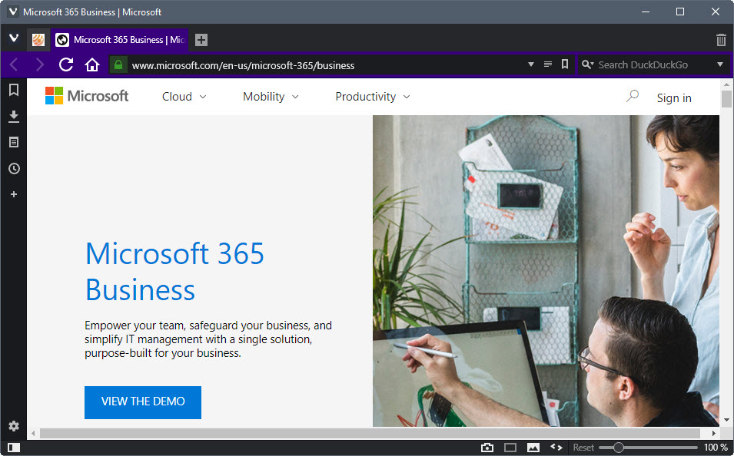
Task: Open the closed tabs trash can
Action: point(722,40)
